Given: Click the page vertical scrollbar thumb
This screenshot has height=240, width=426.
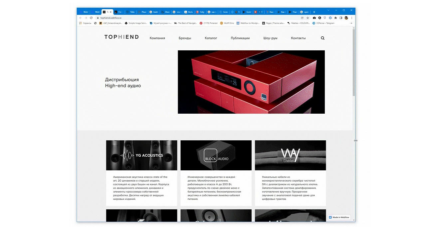Looking at the screenshot, I should click(x=353, y=62).
